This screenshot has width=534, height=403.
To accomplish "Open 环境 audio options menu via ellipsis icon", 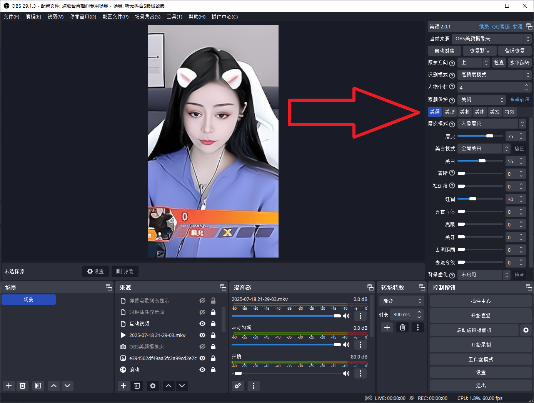I will 360,373.
